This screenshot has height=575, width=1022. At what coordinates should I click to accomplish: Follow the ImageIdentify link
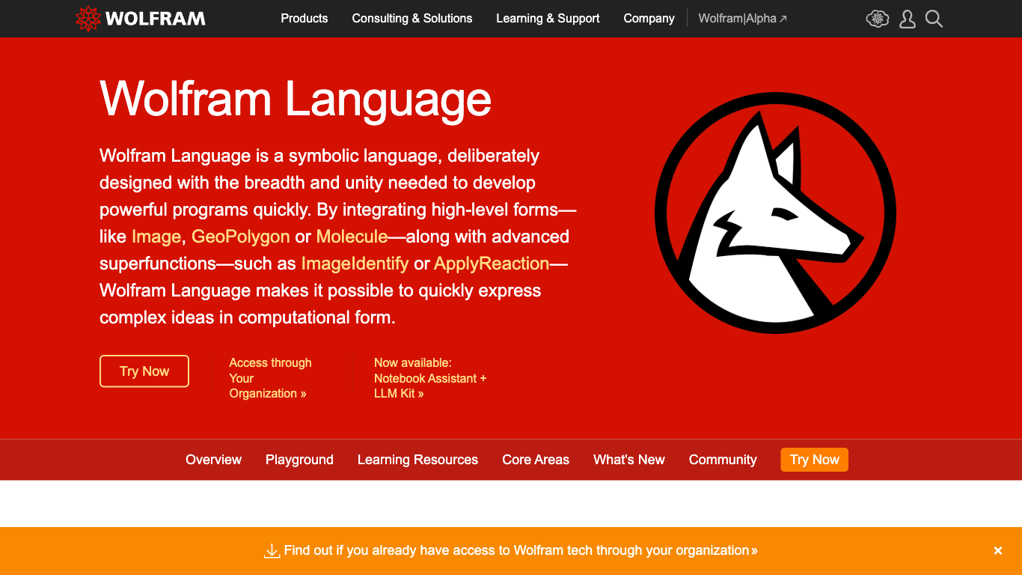(355, 264)
